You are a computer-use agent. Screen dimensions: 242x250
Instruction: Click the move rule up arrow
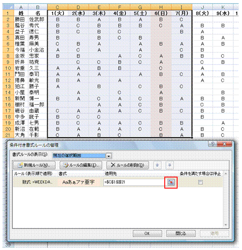click(157, 165)
